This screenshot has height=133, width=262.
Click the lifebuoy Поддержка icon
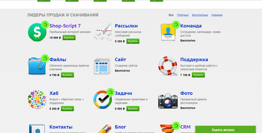[x=168, y=66]
